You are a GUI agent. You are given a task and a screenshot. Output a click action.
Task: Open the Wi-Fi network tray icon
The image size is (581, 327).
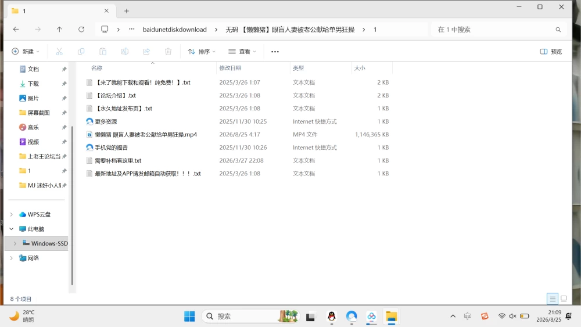pos(502,316)
